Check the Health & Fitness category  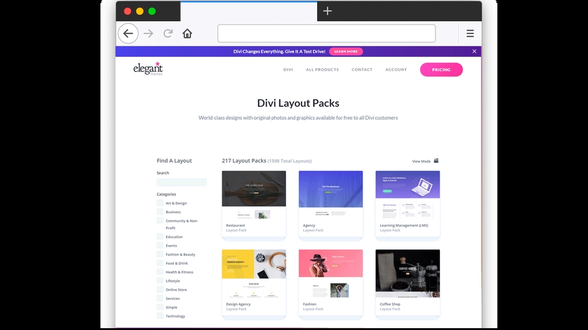160,271
